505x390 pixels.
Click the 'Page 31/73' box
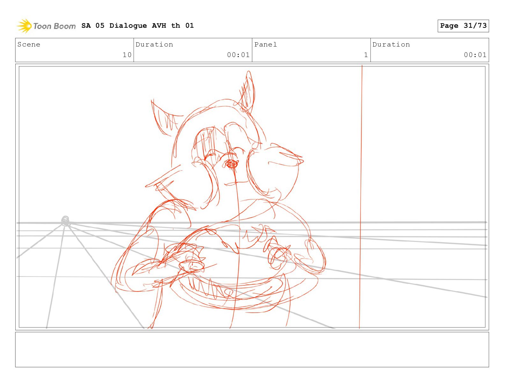coord(463,26)
